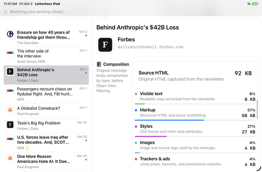Image resolution: width=262 pixels, height=172 pixels.
Task: Click the 'Visible text' row label
Action: pyautogui.click(x=151, y=94)
